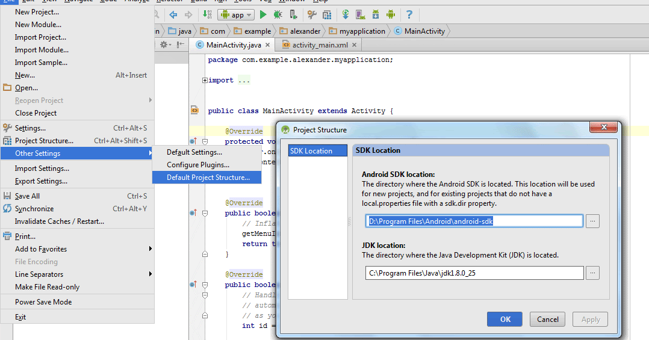Click the Project Structure toolbar icon

[327, 14]
